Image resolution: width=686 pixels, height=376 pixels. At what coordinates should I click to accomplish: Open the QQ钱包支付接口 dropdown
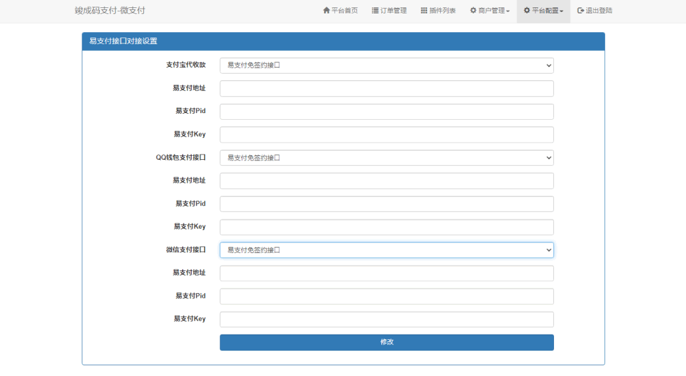point(387,158)
